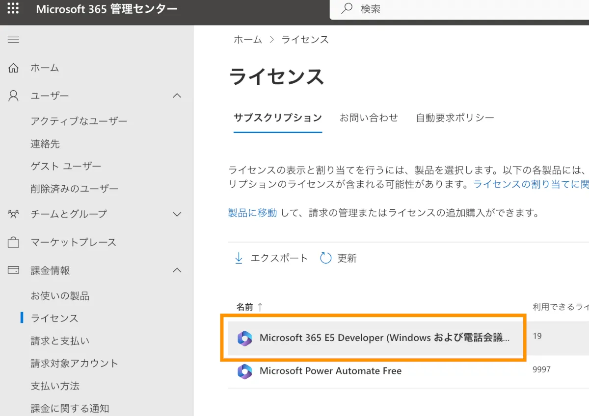
Task: Click the ホーム breadcrumb link
Action: pyautogui.click(x=248, y=40)
